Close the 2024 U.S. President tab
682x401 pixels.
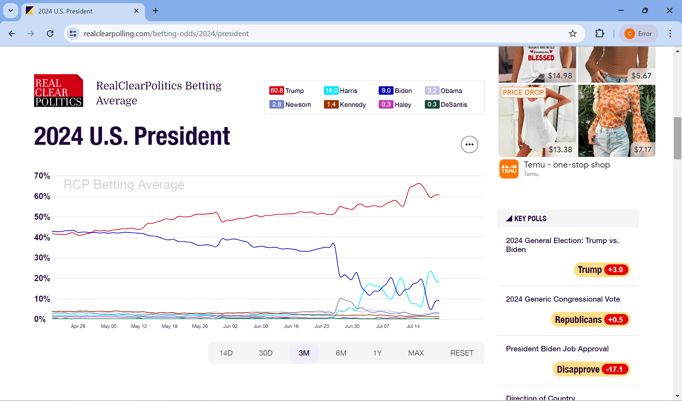point(136,11)
